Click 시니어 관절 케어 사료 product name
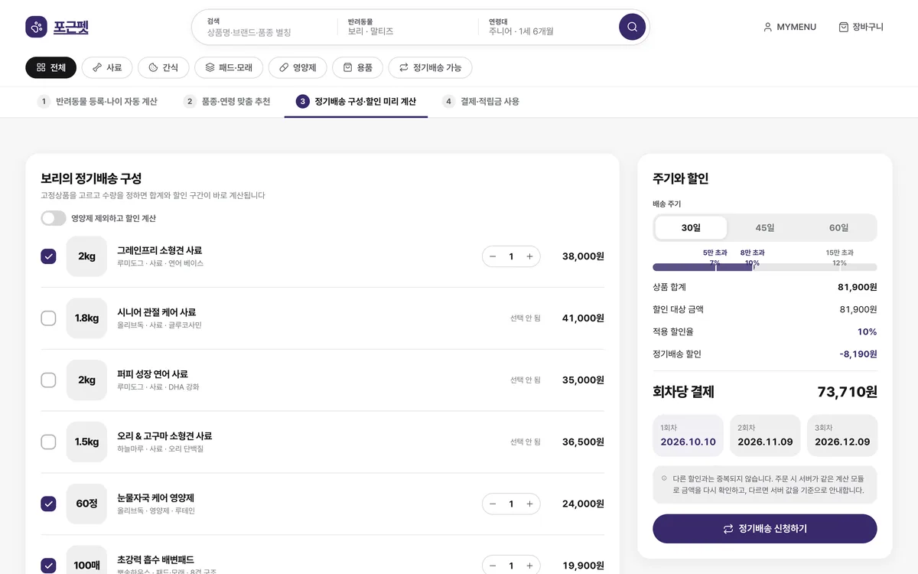This screenshot has height=574, width=918. [x=157, y=312]
